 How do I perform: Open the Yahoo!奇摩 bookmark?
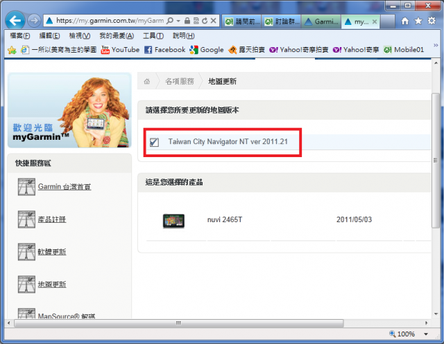356,50
